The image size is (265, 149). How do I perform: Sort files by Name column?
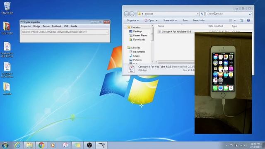pos(161,26)
